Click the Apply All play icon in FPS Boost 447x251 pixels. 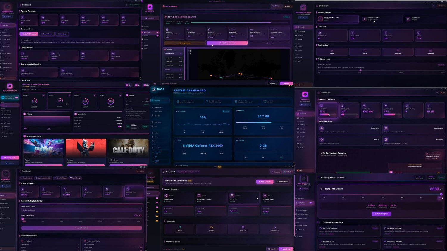[332, 51]
